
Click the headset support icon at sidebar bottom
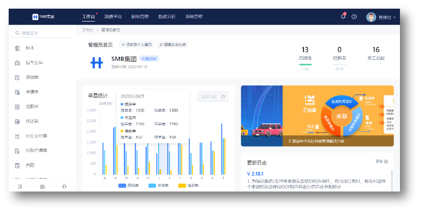click(64, 186)
